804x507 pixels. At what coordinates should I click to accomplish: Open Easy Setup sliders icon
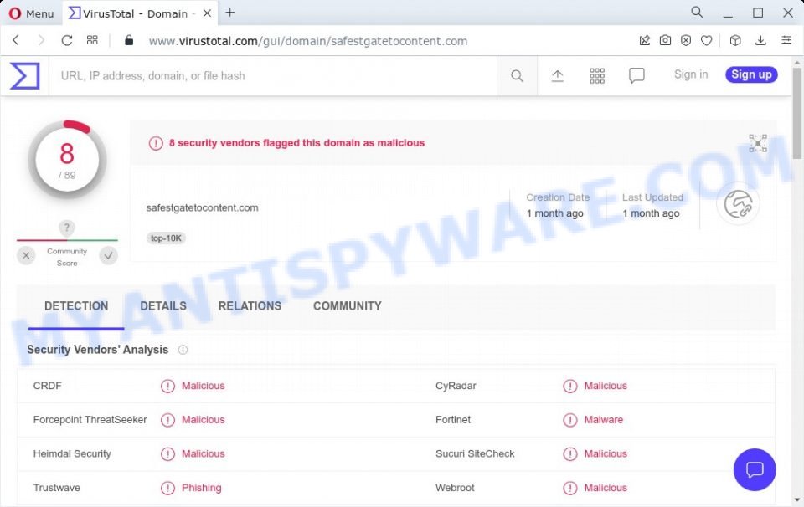click(x=786, y=40)
